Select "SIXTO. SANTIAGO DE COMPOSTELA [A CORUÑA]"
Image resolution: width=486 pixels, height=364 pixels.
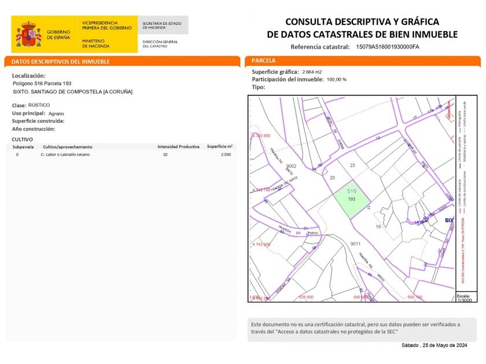point(72,92)
